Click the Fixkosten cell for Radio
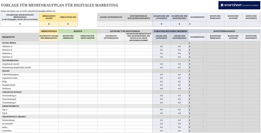The width and height of the screenshot is (261, 133). [88, 127]
